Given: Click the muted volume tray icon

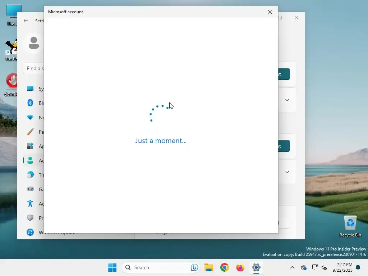Looking at the screenshot, I should point(324,267).
